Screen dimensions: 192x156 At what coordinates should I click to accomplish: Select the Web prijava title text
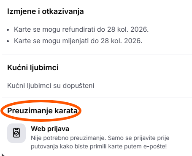50,129
